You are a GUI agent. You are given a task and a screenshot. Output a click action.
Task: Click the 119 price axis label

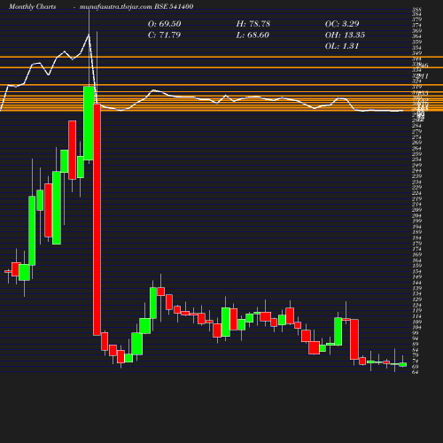(x=416, y=311)
